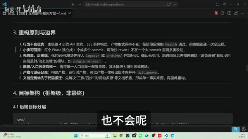Click the red starburst Claude icon
The height and width of the screenshot is (139, 248).
tap(216, 13)
